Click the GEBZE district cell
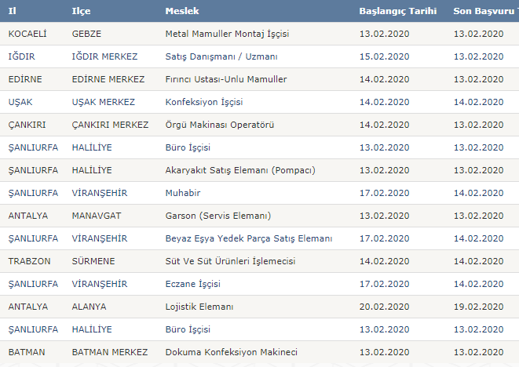The width and height of the screenshot is (519, 367). point(86,34)
